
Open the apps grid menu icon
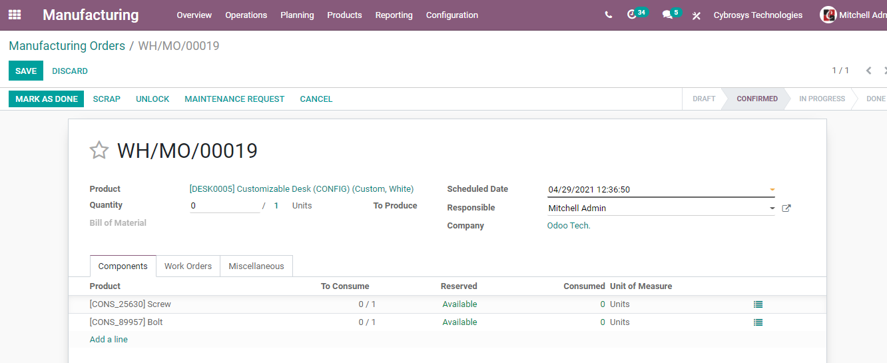coord(15,15)
